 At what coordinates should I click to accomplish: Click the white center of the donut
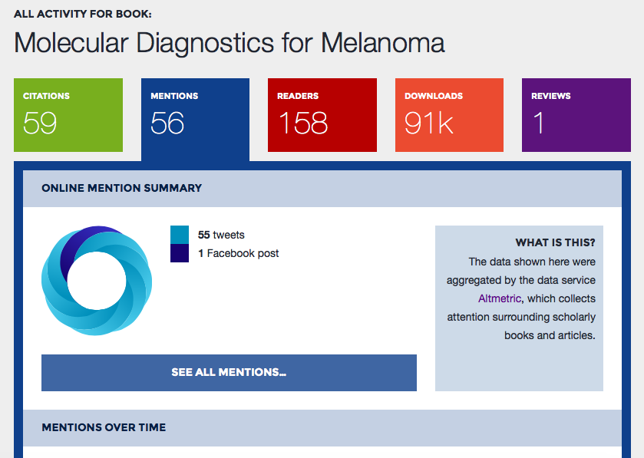click(97, 282)
